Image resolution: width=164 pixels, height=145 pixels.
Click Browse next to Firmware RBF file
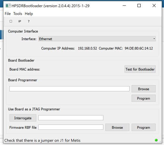click(117, 127)
